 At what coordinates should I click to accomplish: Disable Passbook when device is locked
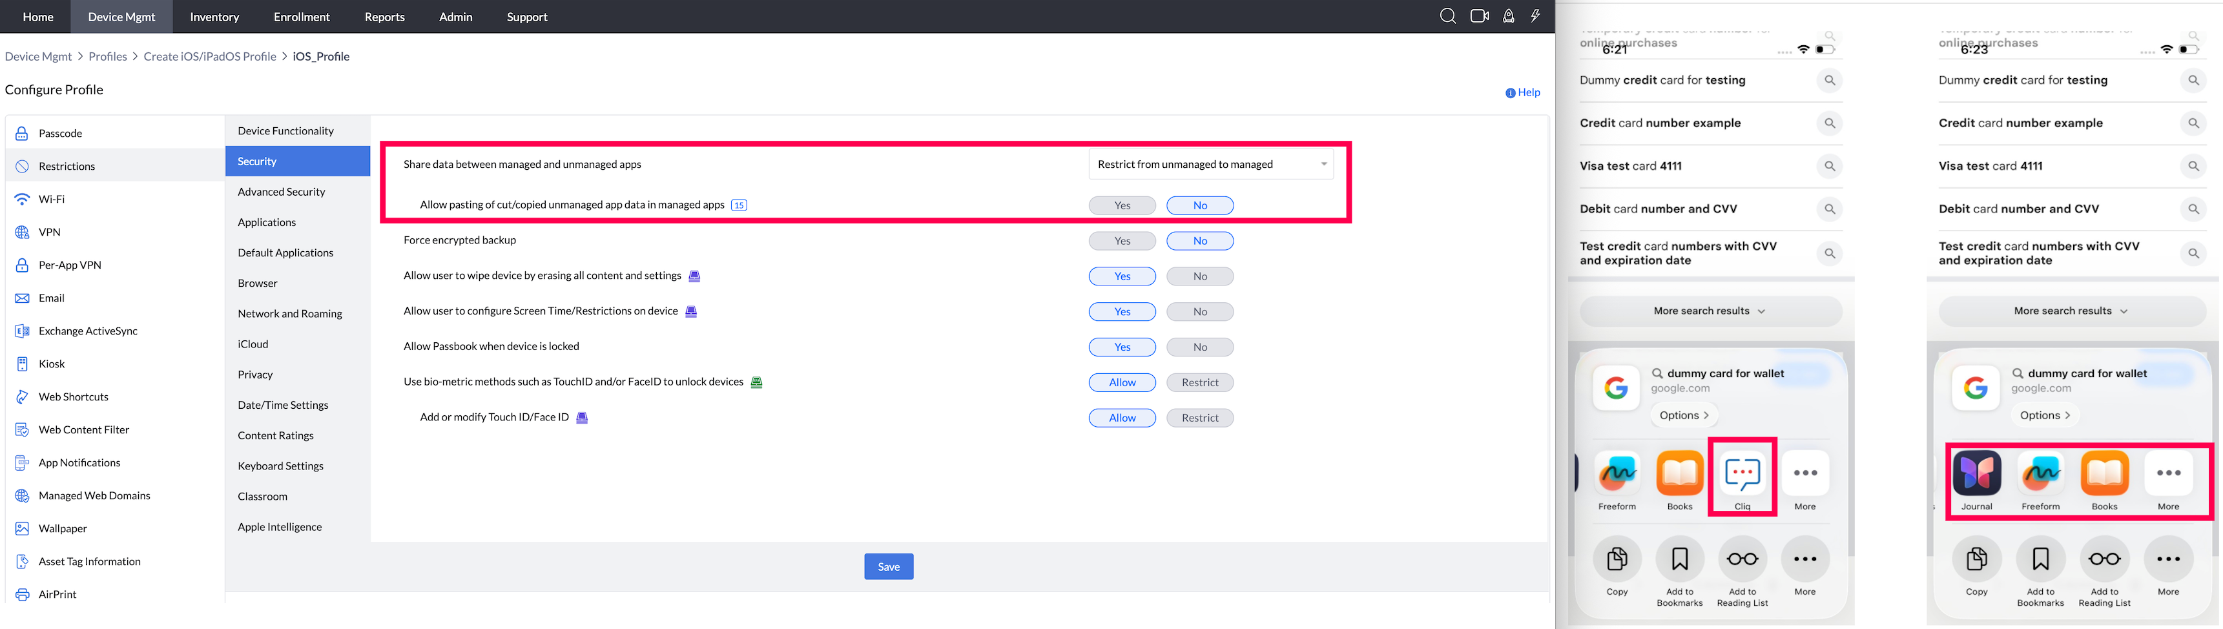(1199, 347)
